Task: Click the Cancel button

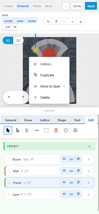Action: [x=77, y=6]
